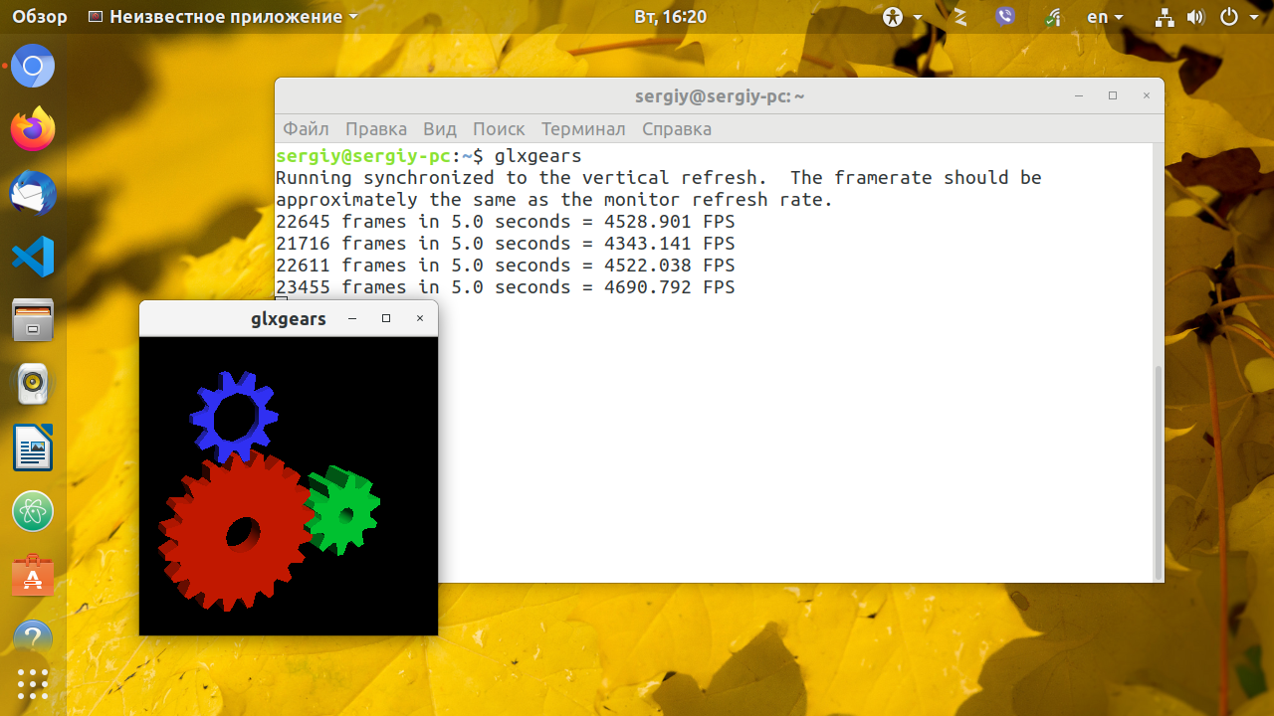Click the green signal tray icon
The width and height of the screenshot is (1274, 716).
click(1054, 17)
